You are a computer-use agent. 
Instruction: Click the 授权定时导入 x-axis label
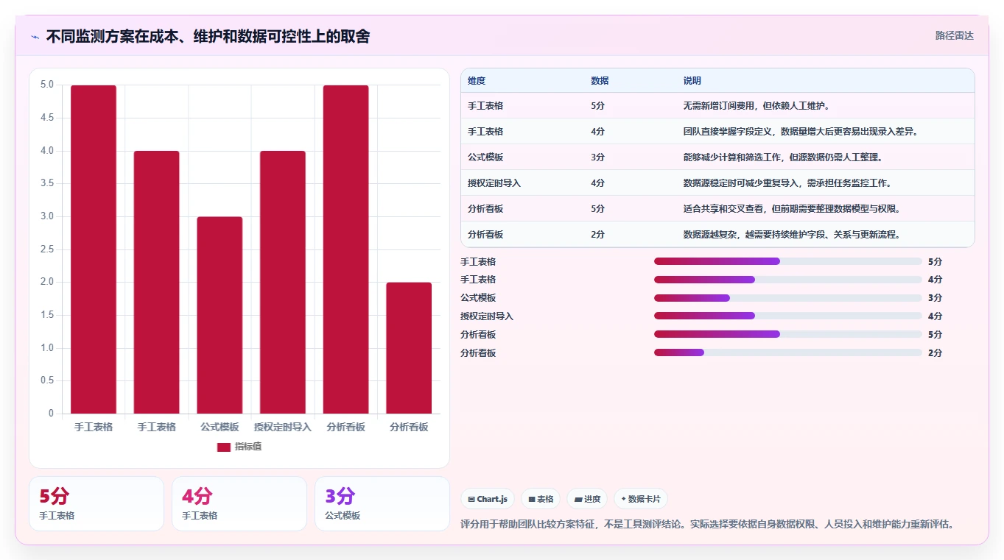(x=283, y=427)
